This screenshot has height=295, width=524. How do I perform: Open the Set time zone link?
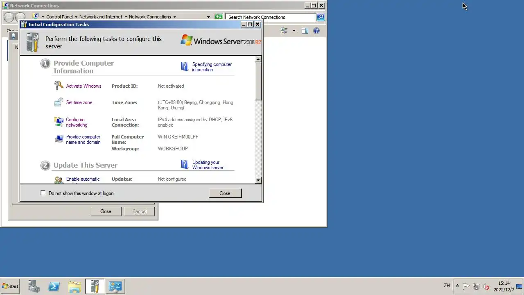pos(79,102)
